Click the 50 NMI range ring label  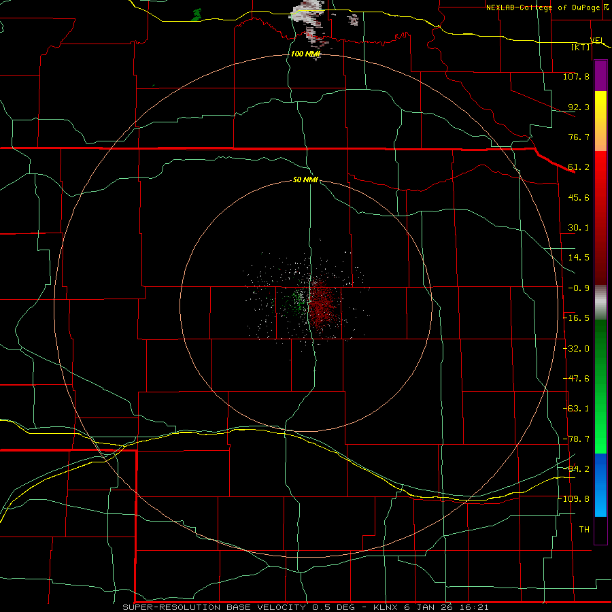305,180
